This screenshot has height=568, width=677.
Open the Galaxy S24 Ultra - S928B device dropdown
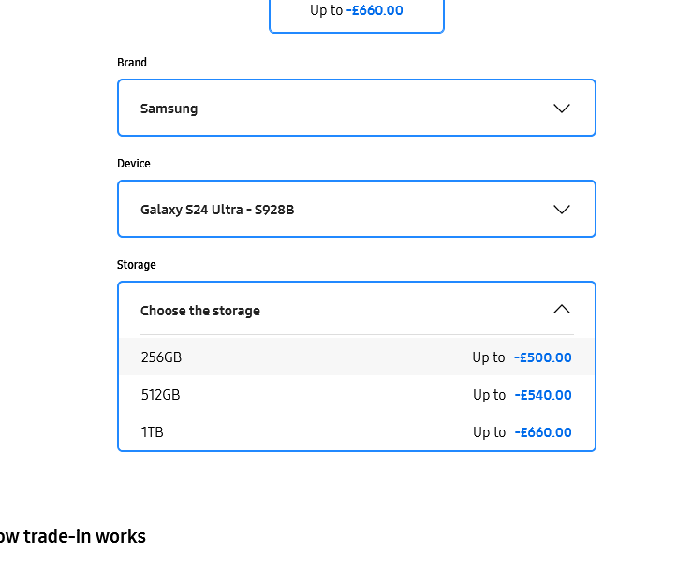point(356,210)
